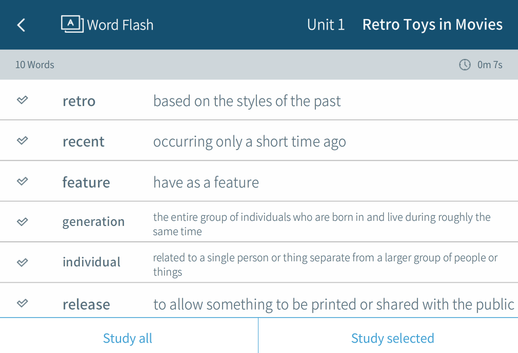518x353 pixels.
Task: Toggle the checkmark for 'retro'
Action: [x=23, y=100]
